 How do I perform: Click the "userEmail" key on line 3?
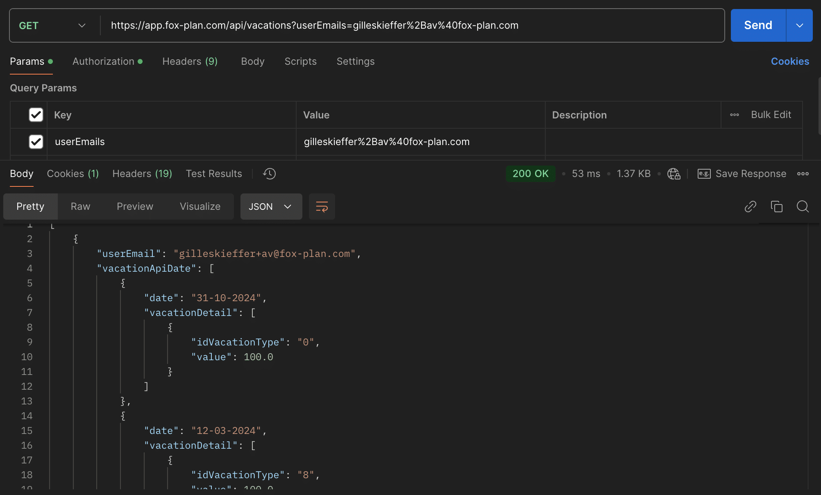pyautogui.click(x=129, y=254)
